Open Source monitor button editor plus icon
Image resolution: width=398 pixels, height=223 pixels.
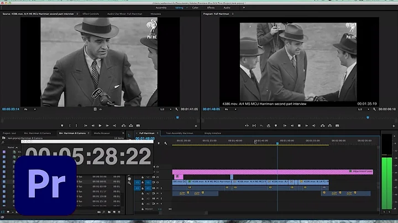coord(196,126)
